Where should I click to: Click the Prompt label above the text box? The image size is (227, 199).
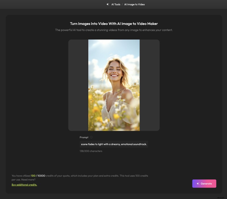point(84,137)
